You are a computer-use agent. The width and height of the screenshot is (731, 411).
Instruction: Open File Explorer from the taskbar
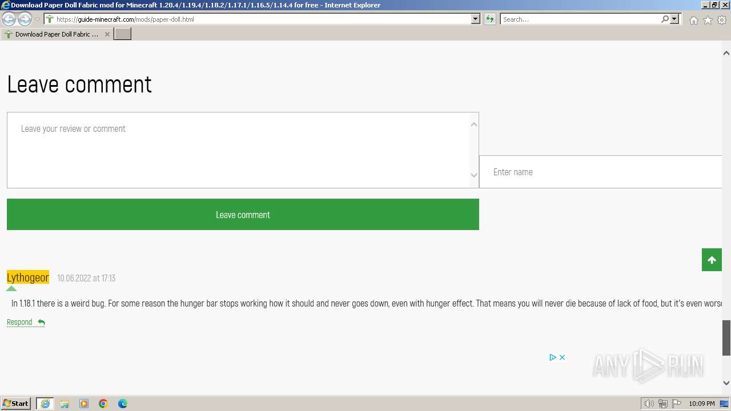[x=65, y=404]
